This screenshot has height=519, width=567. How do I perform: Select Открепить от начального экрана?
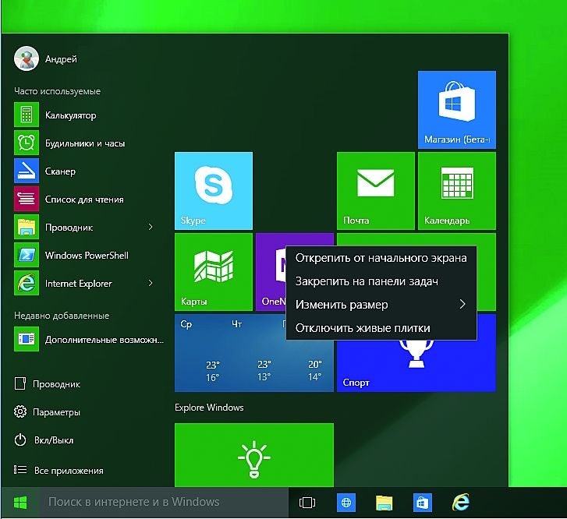[x=381, y=258]
